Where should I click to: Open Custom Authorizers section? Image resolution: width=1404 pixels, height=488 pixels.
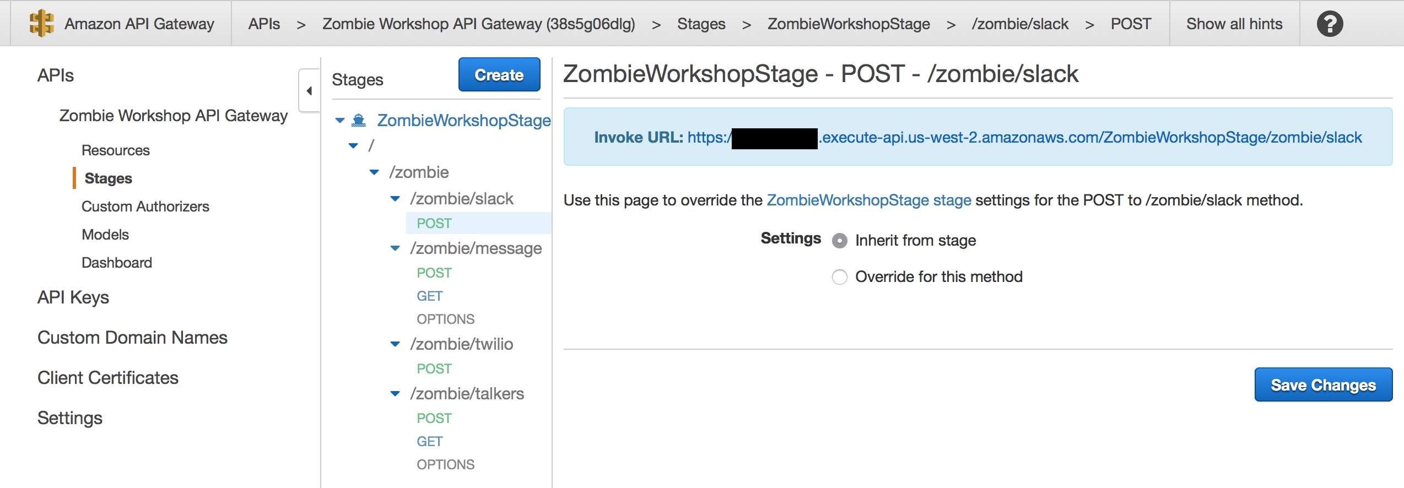[x=145, y=207]
